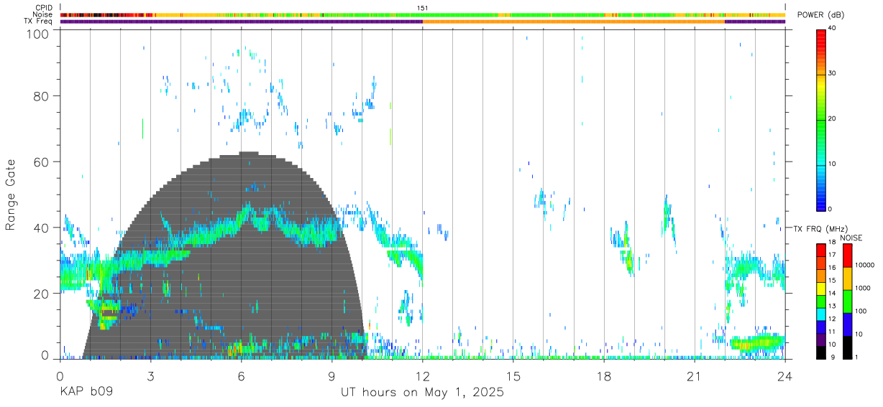The width and height of the screenshot is (883, 407).
Task: Click the CPID row label
Action: (x=44, y=8)
